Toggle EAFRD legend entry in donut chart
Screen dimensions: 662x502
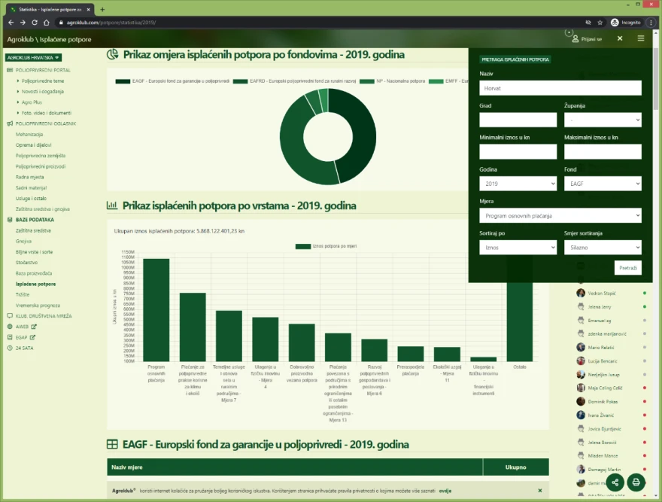click(x=294, y=81)
